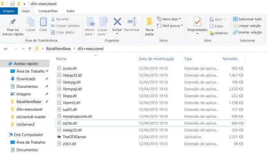Create a Nova pasta
This screenshot has width=267, height=153.
tap(149, 26)
